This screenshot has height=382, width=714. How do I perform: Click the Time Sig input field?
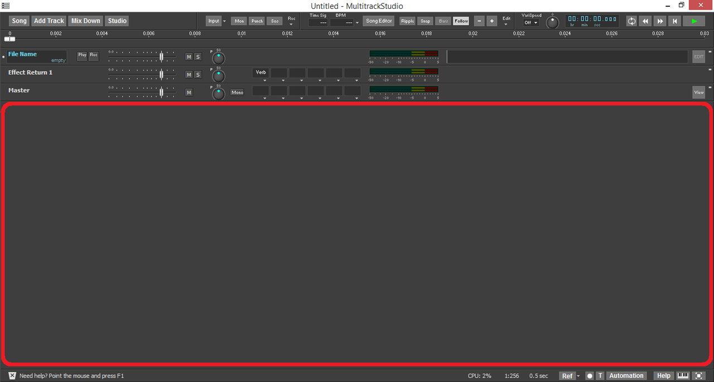[318, 23]
